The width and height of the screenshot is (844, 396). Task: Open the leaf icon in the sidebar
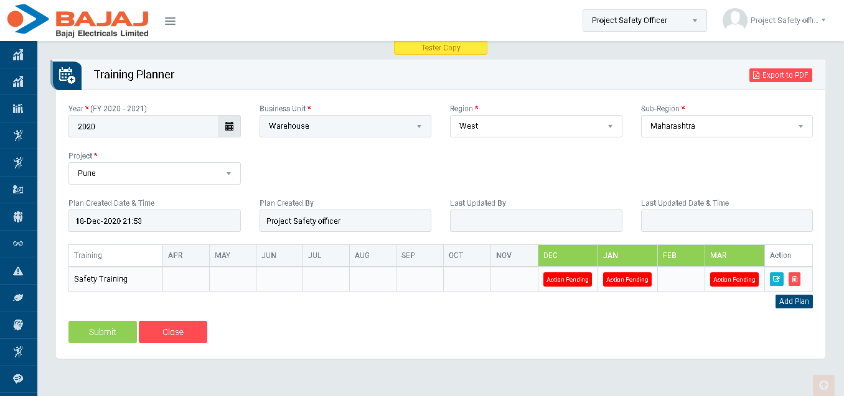point(18,298)
